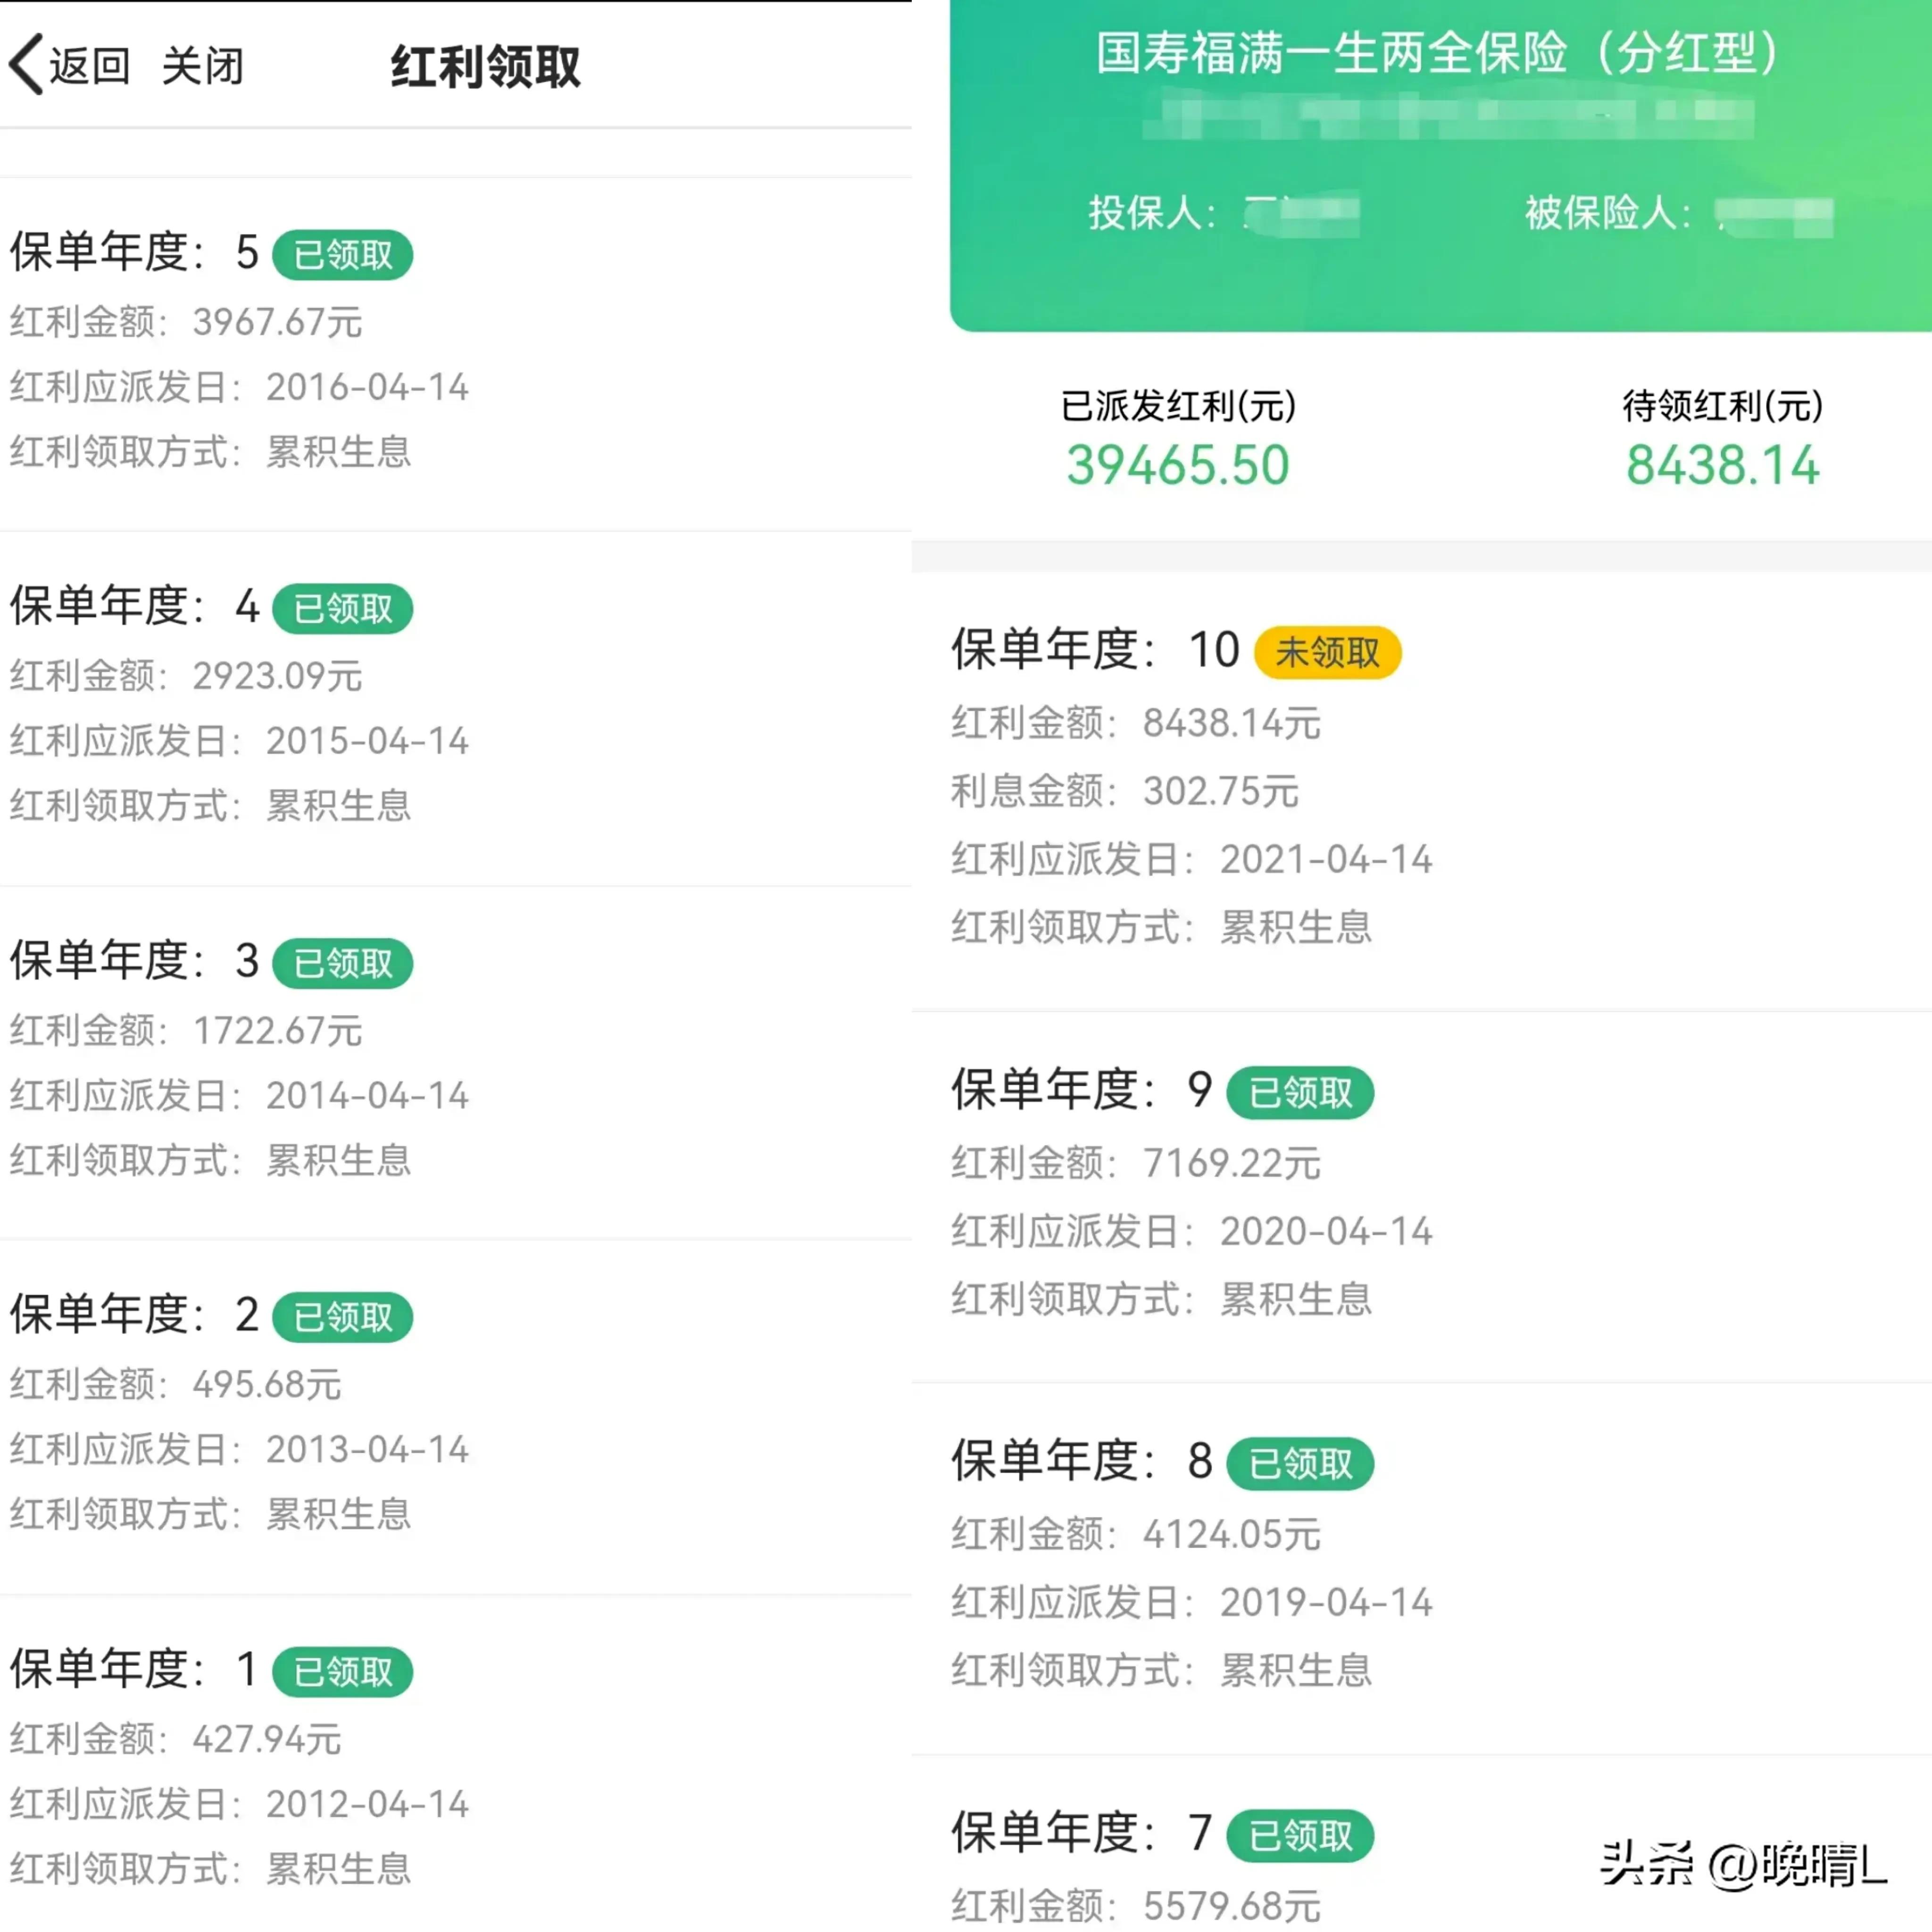Click the 已领取 badge for policy year 3
Viewport: 1932px width, 1932px height.
343,964
